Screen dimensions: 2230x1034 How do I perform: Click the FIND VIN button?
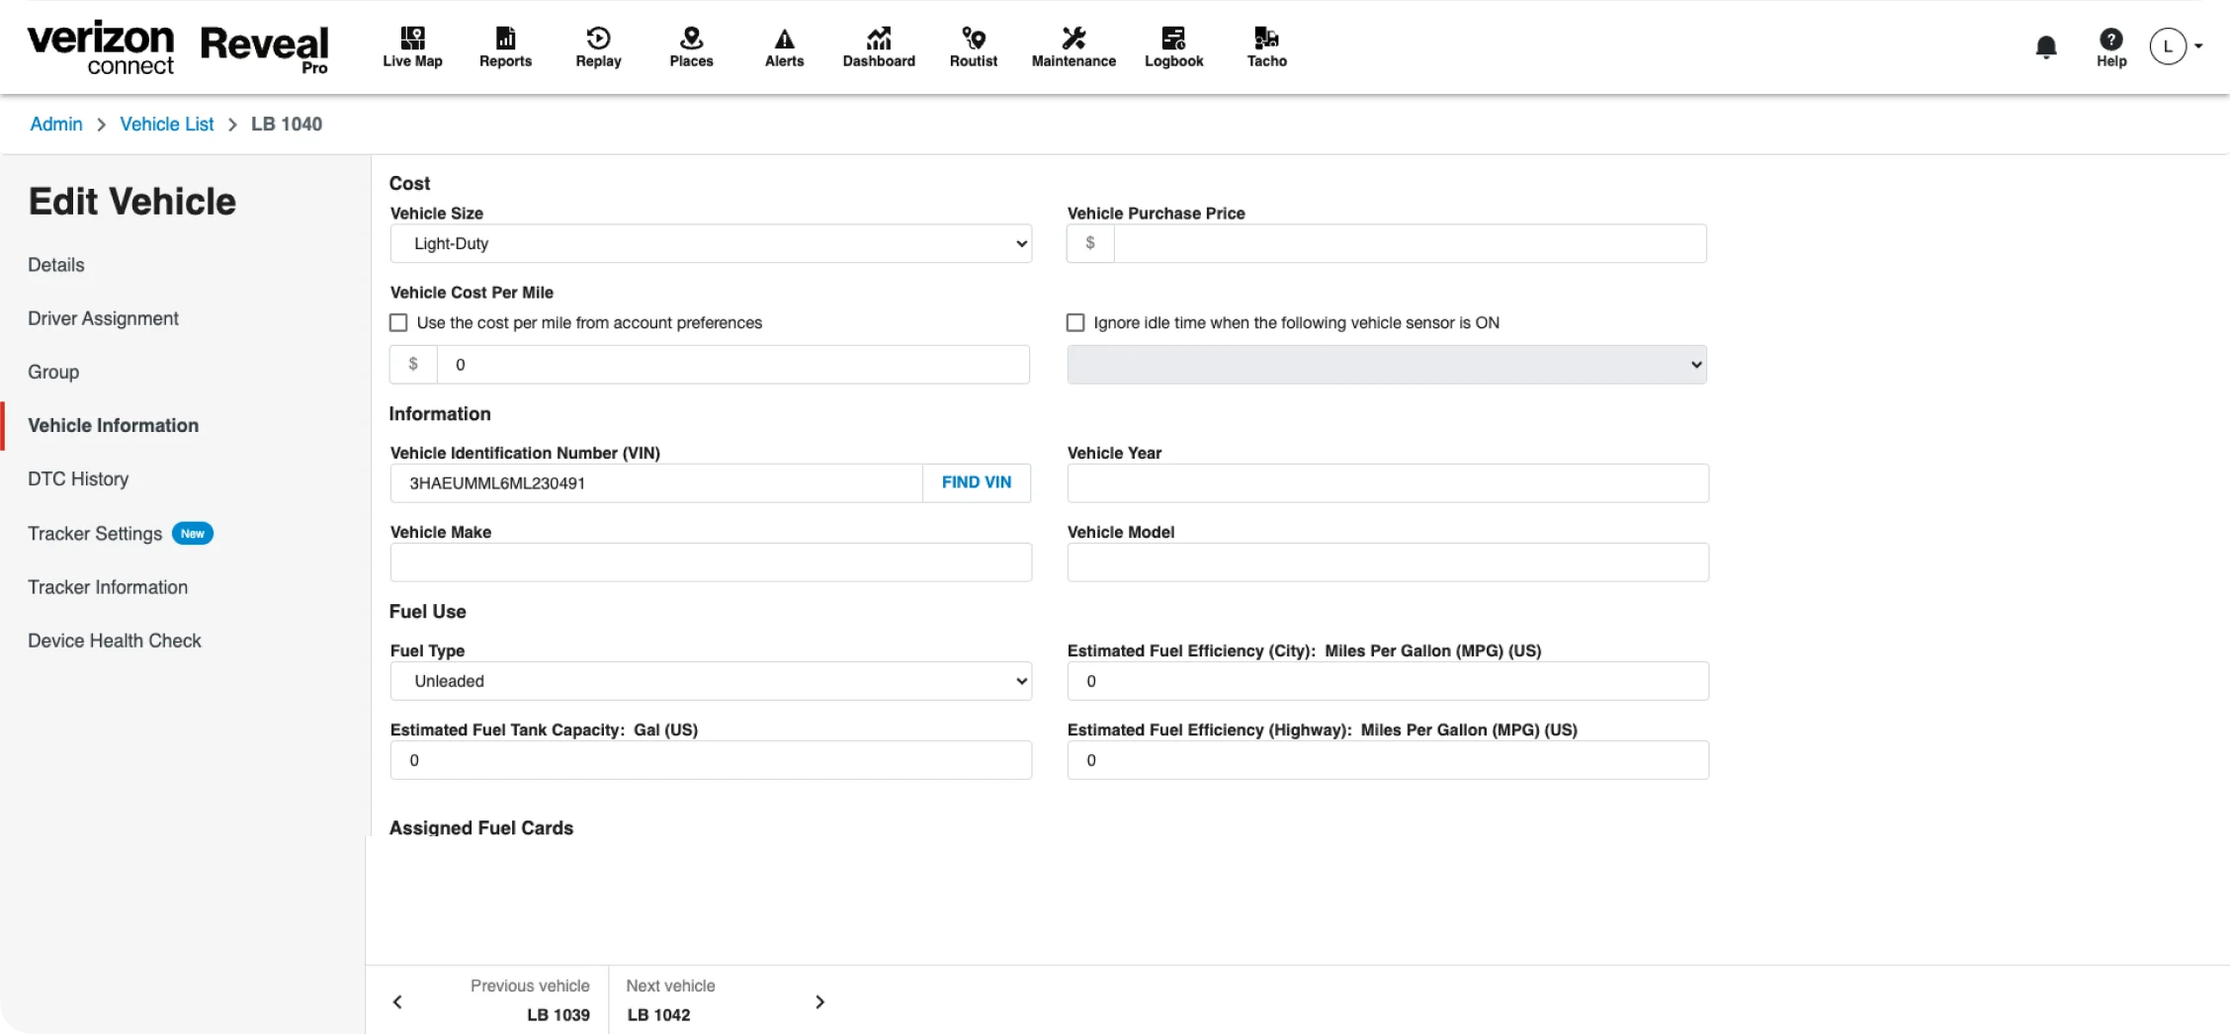pos(977,482)
